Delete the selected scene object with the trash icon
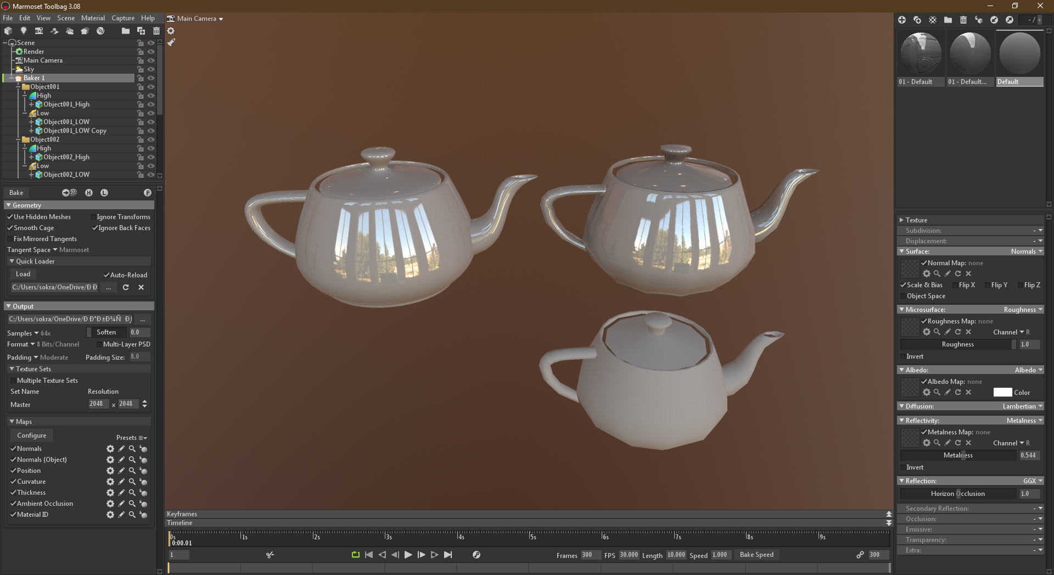 [156, 31]
